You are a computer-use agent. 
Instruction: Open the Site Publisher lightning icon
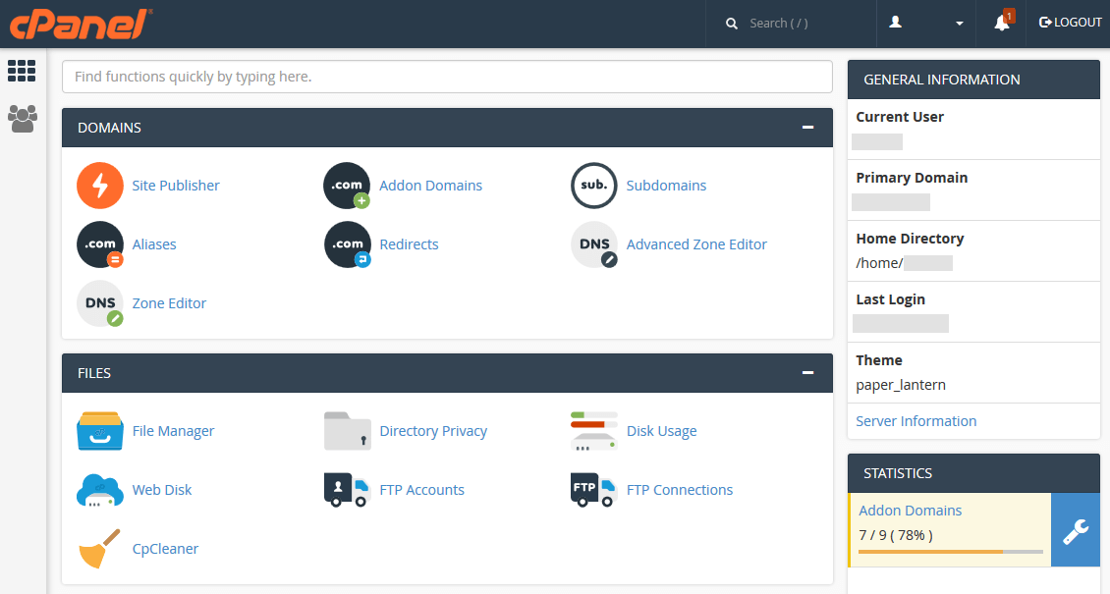(x=100, y=186)
